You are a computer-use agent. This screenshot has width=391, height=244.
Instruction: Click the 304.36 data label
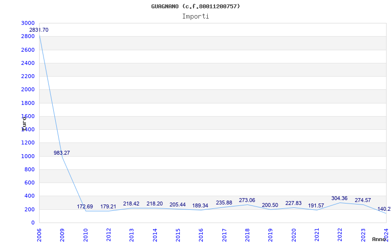coord(339,198)
